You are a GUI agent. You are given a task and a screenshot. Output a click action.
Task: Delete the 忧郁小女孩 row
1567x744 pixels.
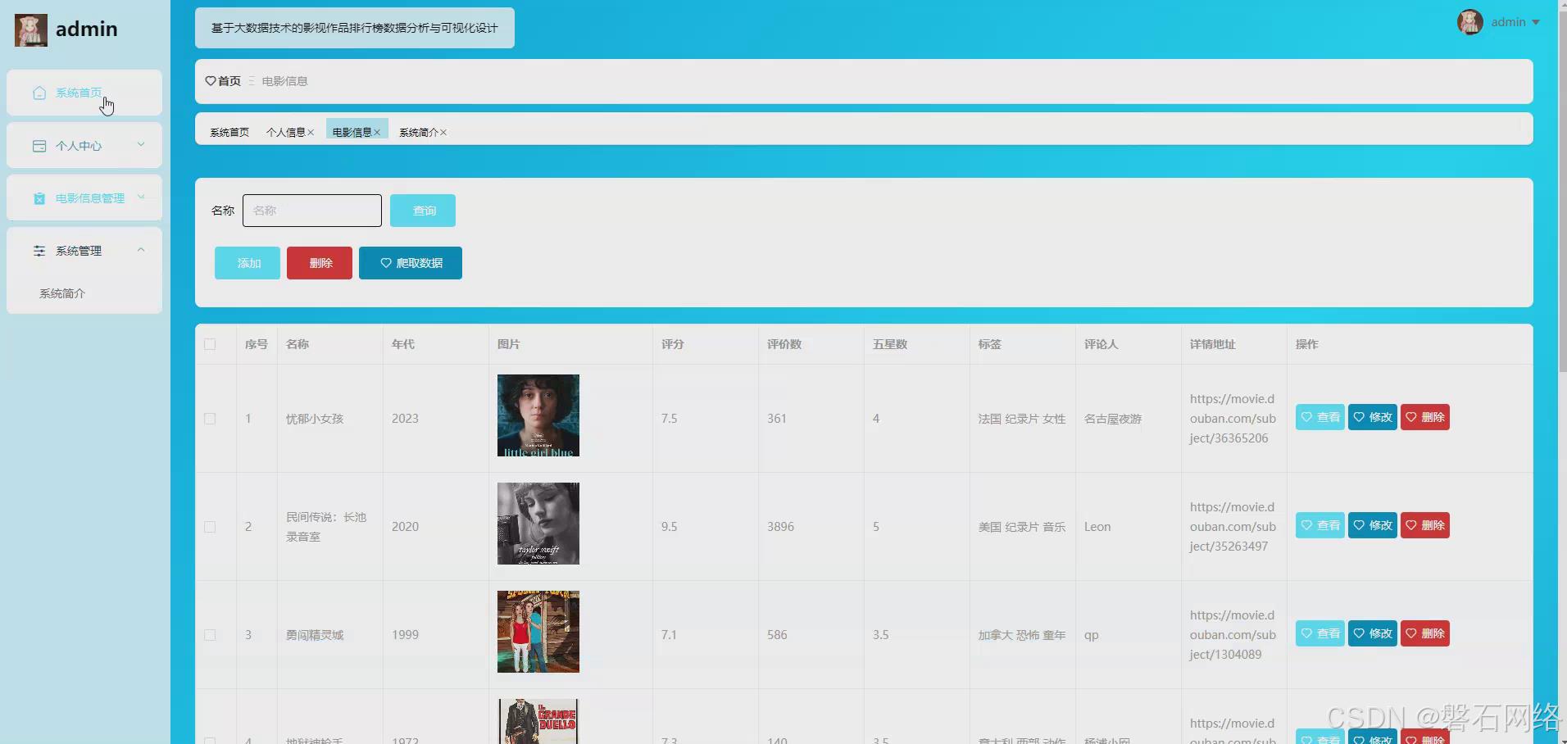1425,417
